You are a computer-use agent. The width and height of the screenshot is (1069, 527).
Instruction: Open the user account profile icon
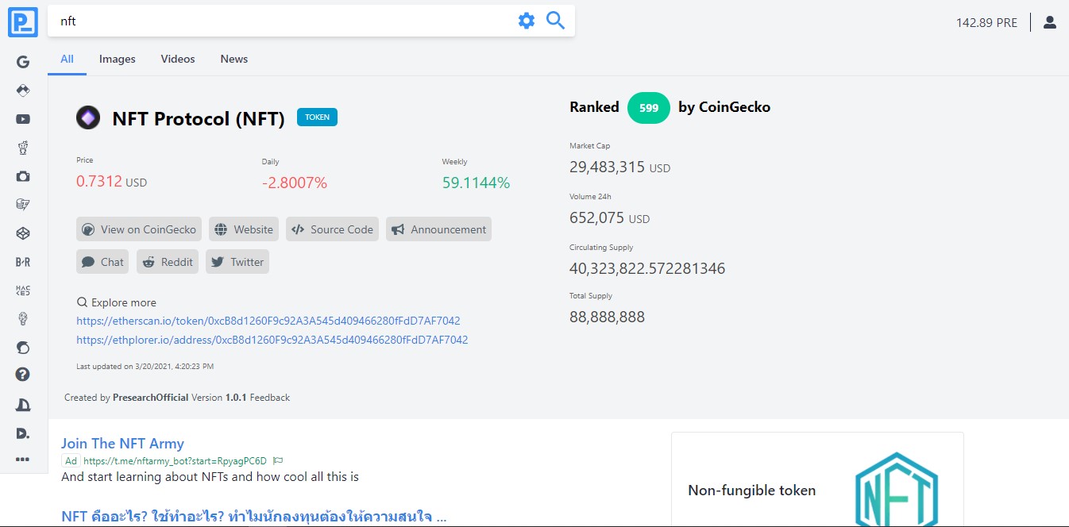[x=1050, y=22]
